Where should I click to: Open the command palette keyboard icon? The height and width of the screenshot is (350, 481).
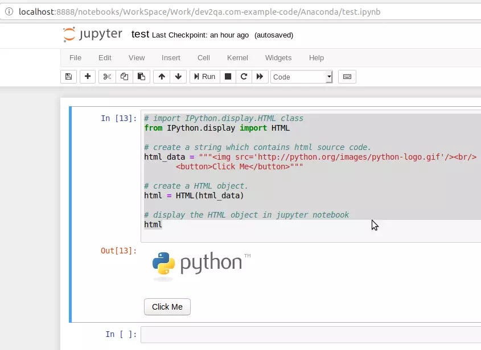[346, 76]
